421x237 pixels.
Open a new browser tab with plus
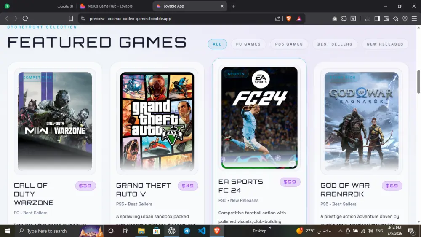click(x=234, y=6)
